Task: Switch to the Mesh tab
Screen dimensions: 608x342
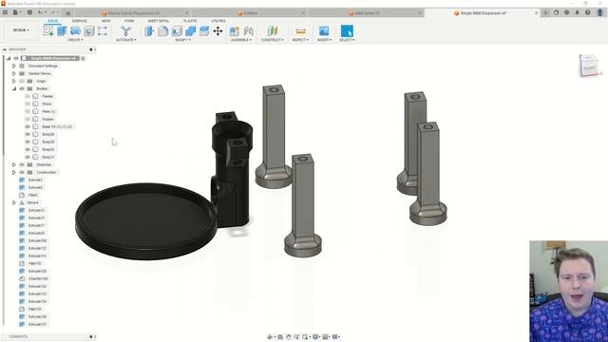Action: click(105, 21)
